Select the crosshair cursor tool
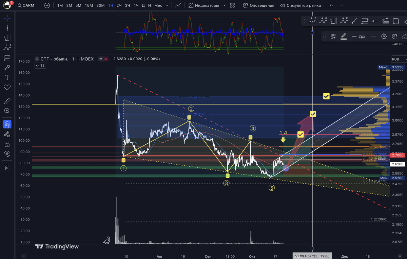 pos(7,18)
